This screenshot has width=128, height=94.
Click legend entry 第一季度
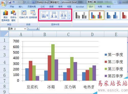pyautogui.click(x=114, y=55)
